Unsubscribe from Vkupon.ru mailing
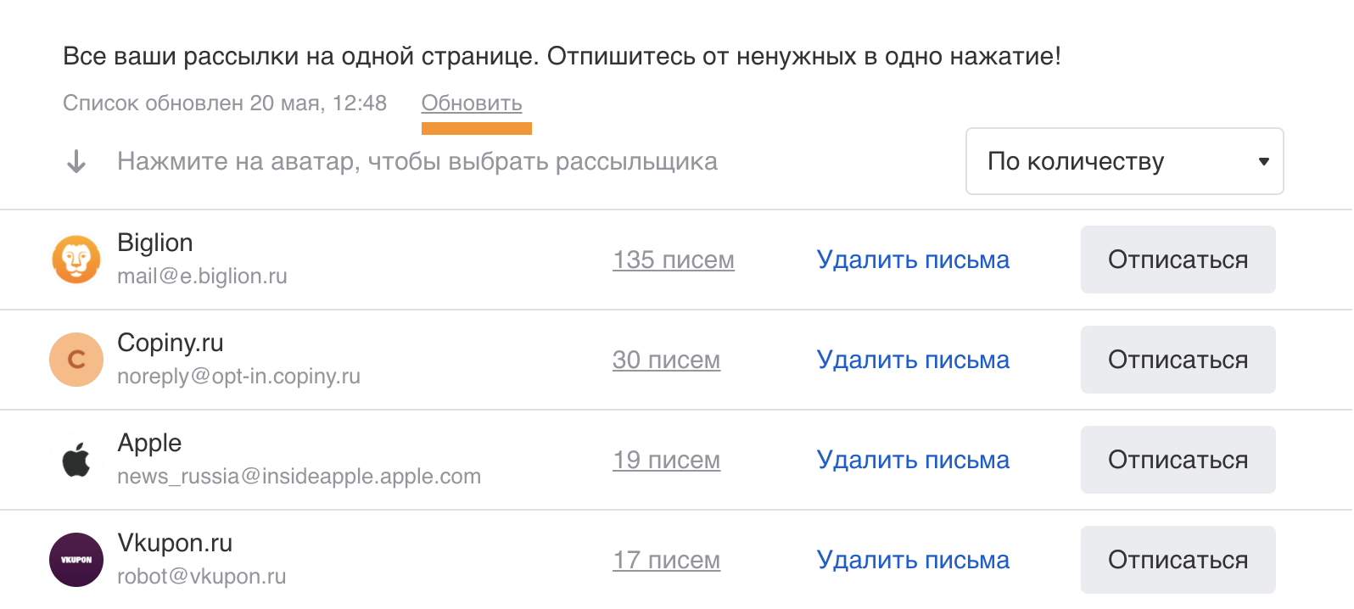 click(1178, 560)
